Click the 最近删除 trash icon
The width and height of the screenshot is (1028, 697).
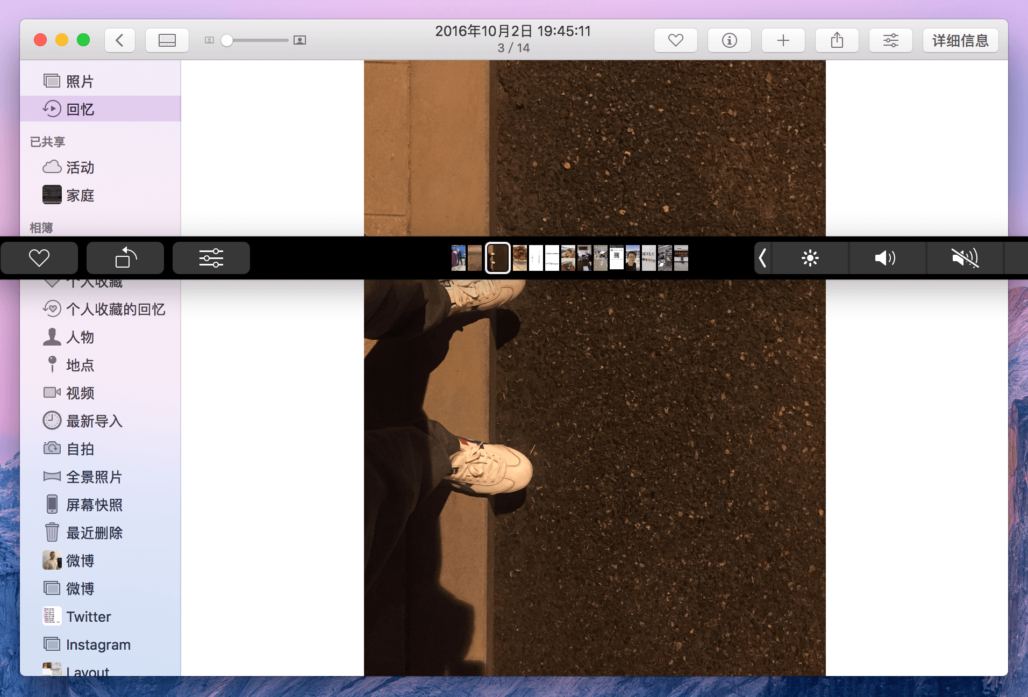coord(52,532)
